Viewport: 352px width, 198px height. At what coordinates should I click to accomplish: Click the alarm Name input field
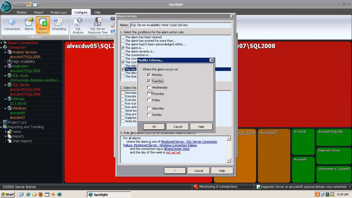(181, 25)
